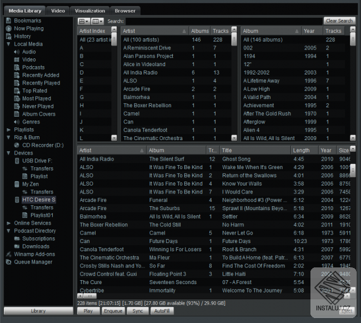Select letter 'D' in Artist Index

pyautogui.click(x=94, y=73)
